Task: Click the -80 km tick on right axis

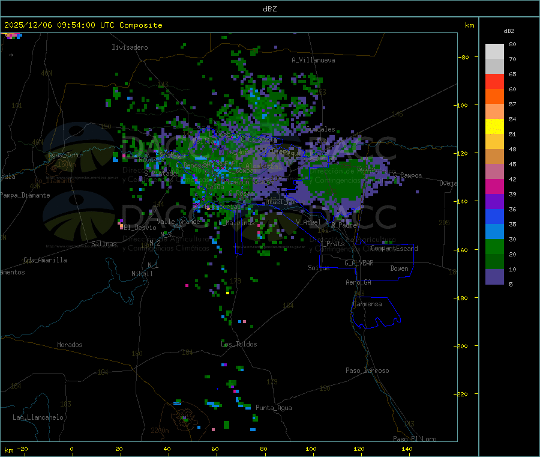Action: (x=463, y=57)
